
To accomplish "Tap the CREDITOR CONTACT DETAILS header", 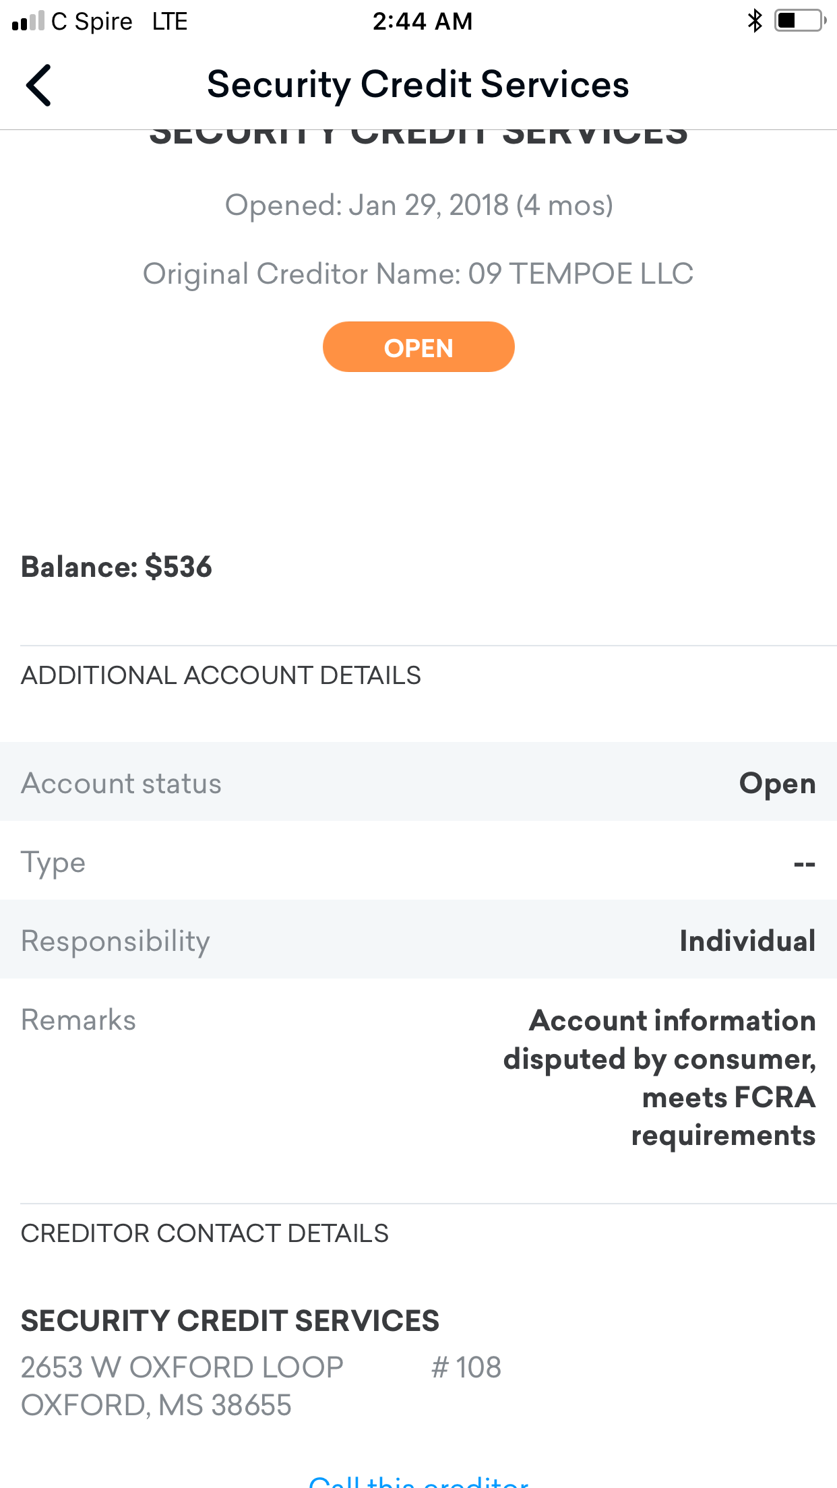I will (x=205, y=1233).
